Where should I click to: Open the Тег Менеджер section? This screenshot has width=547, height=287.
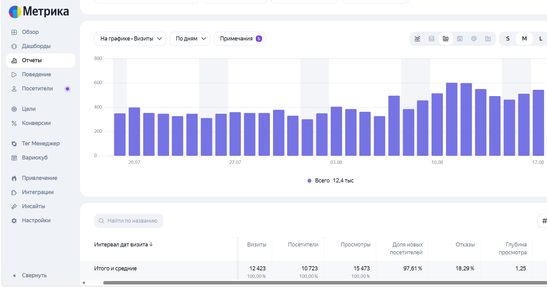tap(41, 143)
